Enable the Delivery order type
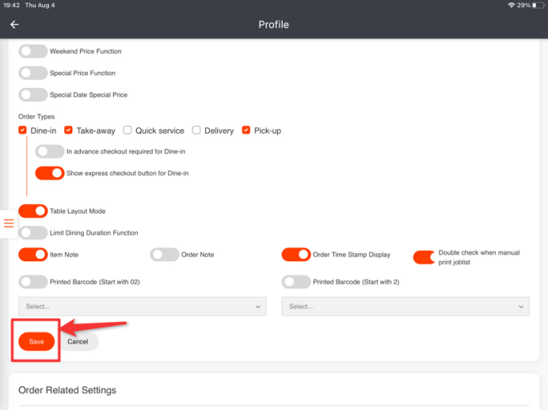Screen dimensions: 548x410 (x=196, y=131)
